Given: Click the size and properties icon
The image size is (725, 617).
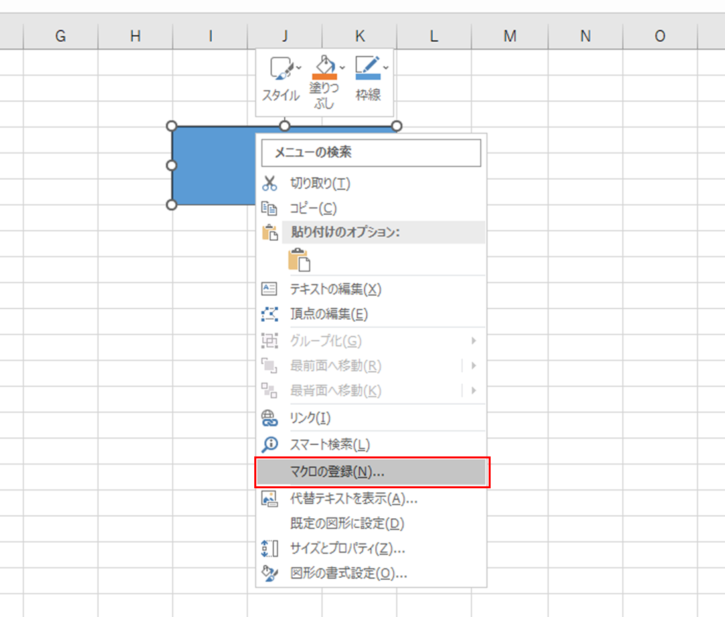Looking at the screenshot, I should 270,549.
